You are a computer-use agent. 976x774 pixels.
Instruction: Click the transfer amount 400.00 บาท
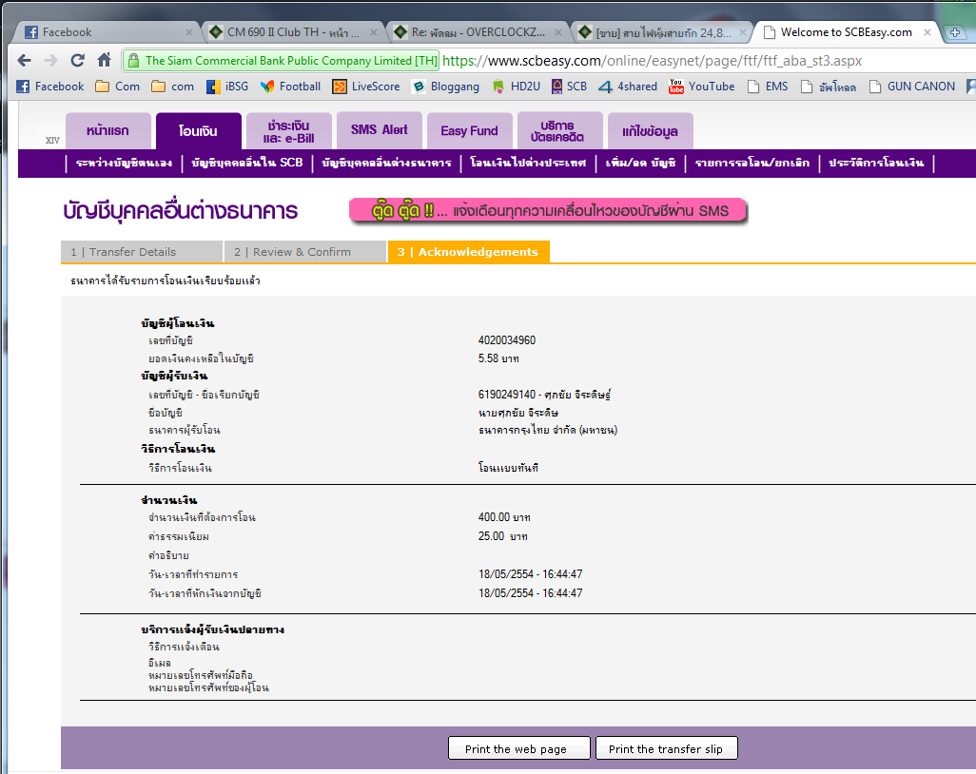(504, 517)
